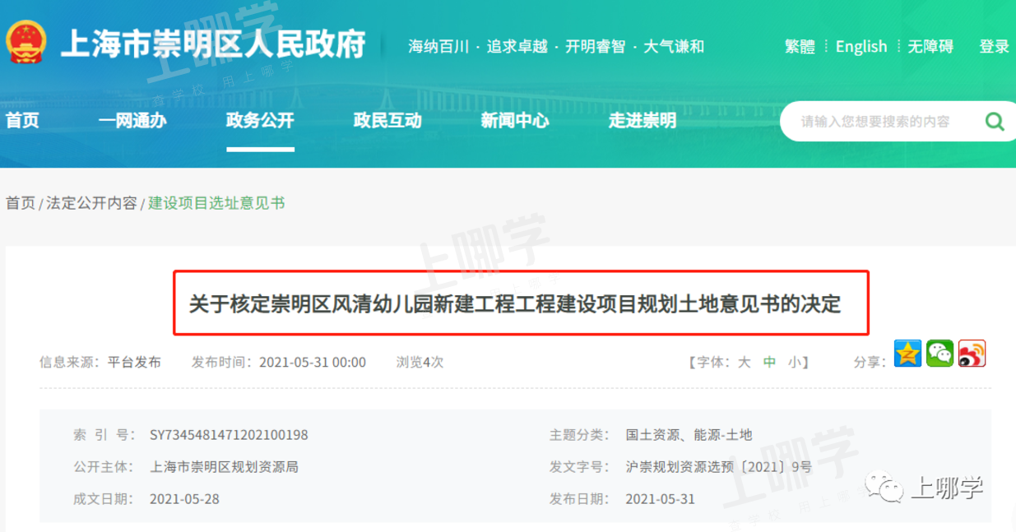Viewport: 1016px width, 532px height.
Task: Open 无障碍 accessibility mode
Action: pyautogui.click(x=930, y=47)
